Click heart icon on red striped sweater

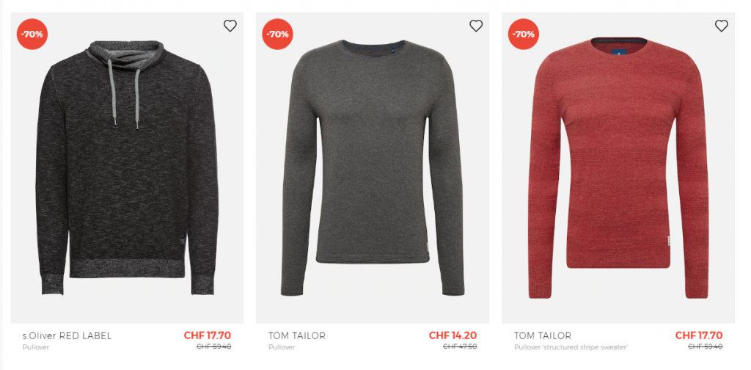(722, 26)
